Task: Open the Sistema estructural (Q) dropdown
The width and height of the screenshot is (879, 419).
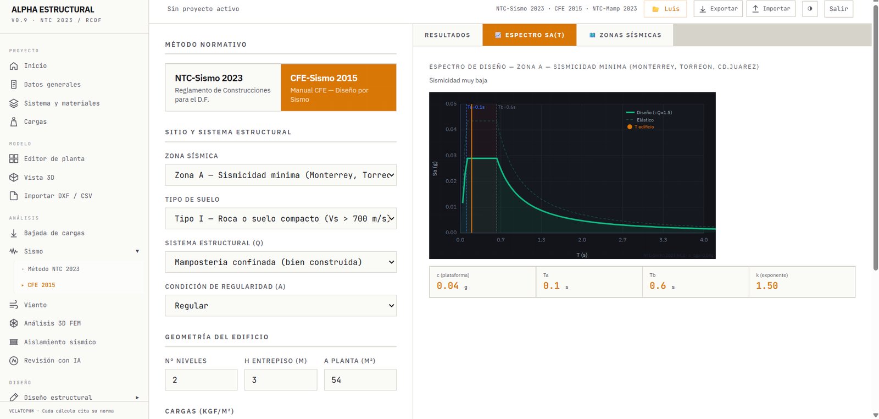Action: [x=281, y=262]
